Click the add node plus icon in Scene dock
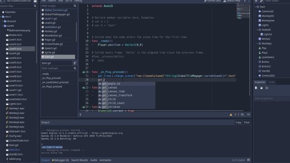 coord(256,1)
